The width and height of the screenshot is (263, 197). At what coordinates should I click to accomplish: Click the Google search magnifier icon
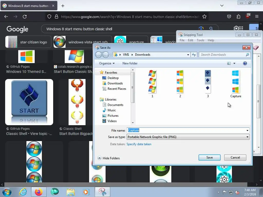[x=211, y=29]
